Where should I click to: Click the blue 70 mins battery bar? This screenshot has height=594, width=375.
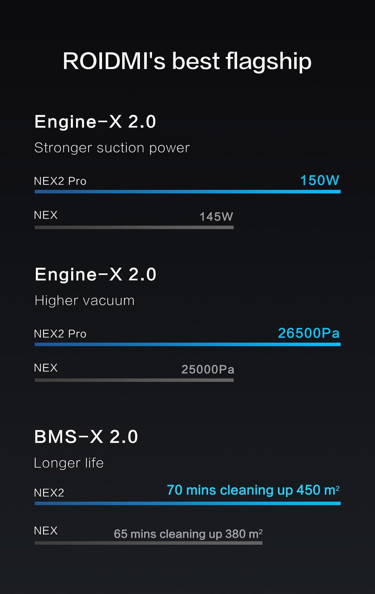(x=187, y=503)
